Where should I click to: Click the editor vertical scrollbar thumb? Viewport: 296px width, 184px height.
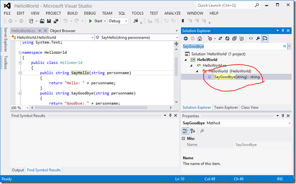tap(176, 66)
